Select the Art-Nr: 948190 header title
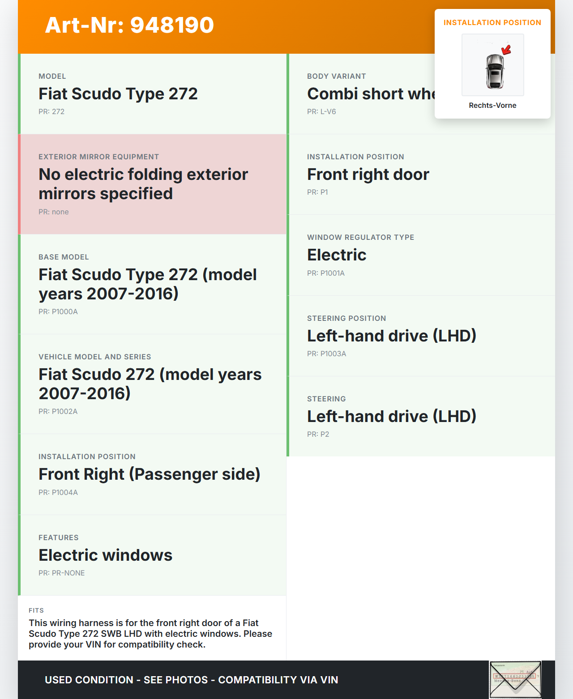This screenshot has height=699, width=573. [x=129, y=25]
